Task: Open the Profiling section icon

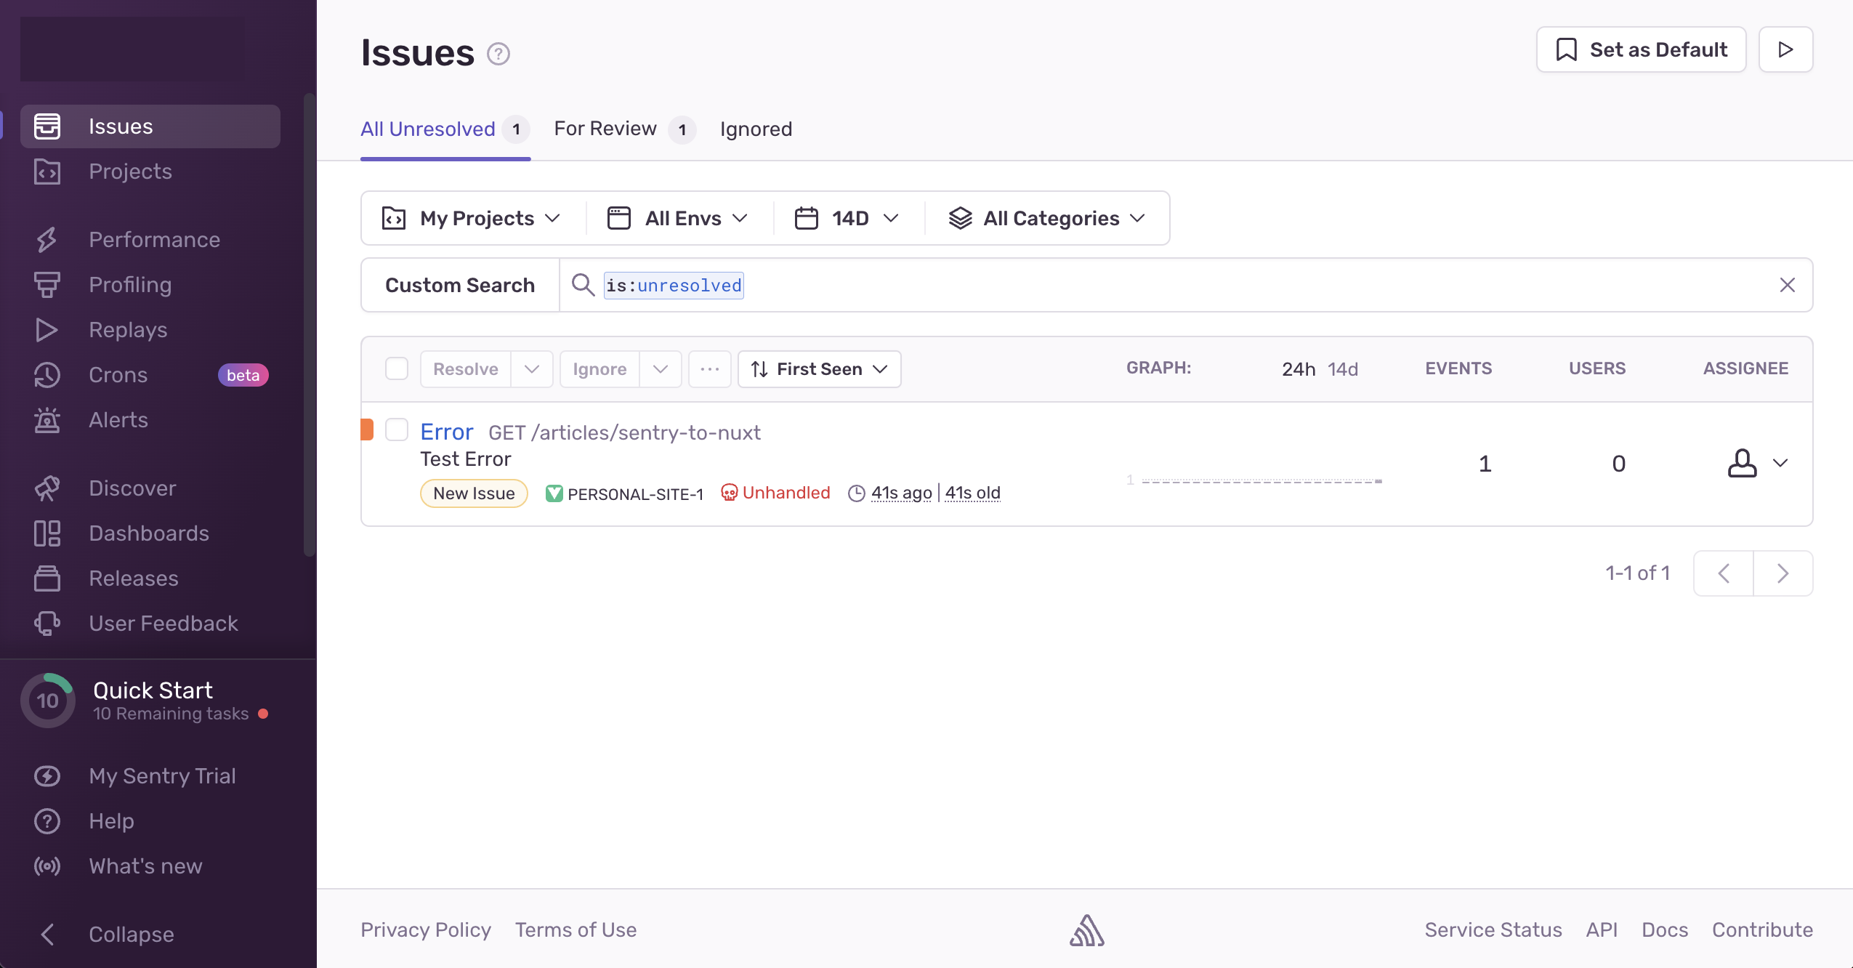Action: coord(47,285)
